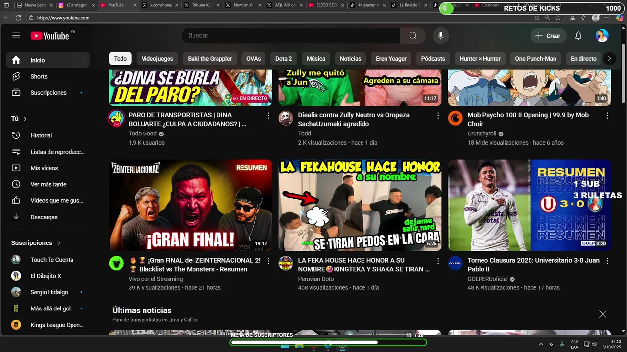This screenshot has height=352, width=627.
Task: Switch to the Instagram browser tab
Action: coord(75,5)
